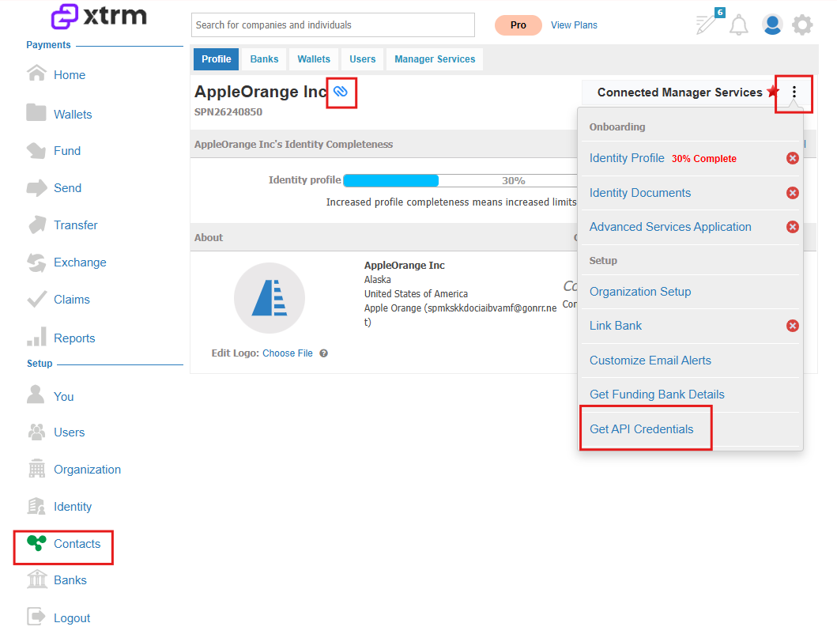The image size is (837, 638).
Task: Select Identity Profile in the menu
Action: [x=627, y=158]
